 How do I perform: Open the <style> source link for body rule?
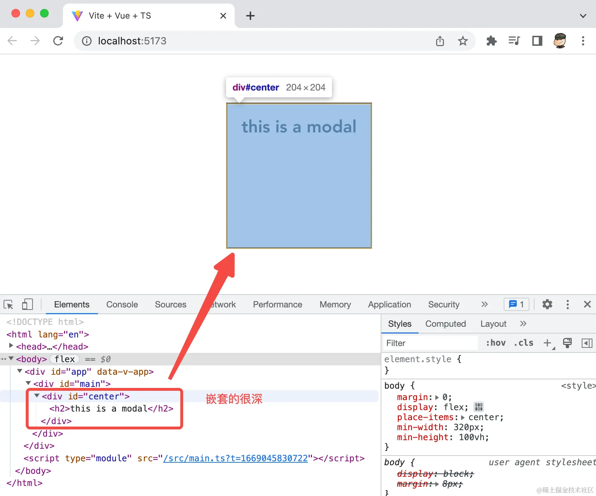pyautogui.click(x=578, y=386)
